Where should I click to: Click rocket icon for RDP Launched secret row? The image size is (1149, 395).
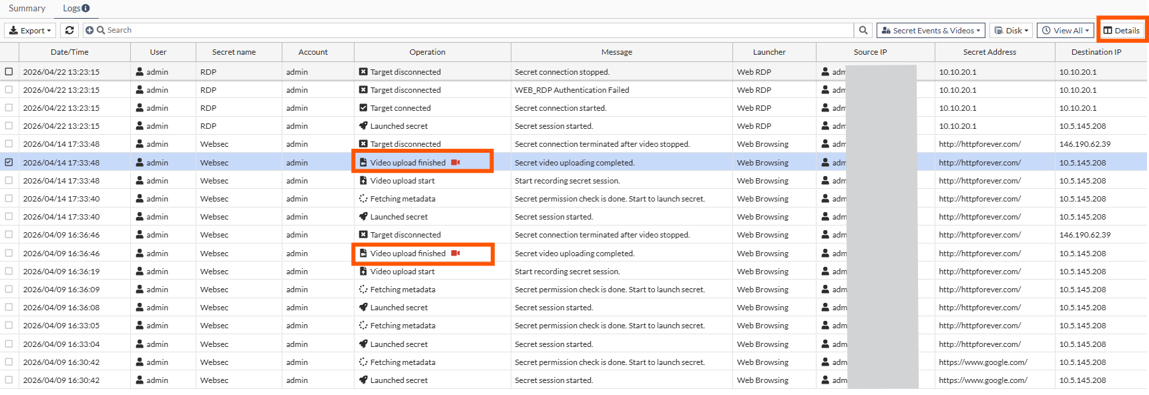(363, 125)
